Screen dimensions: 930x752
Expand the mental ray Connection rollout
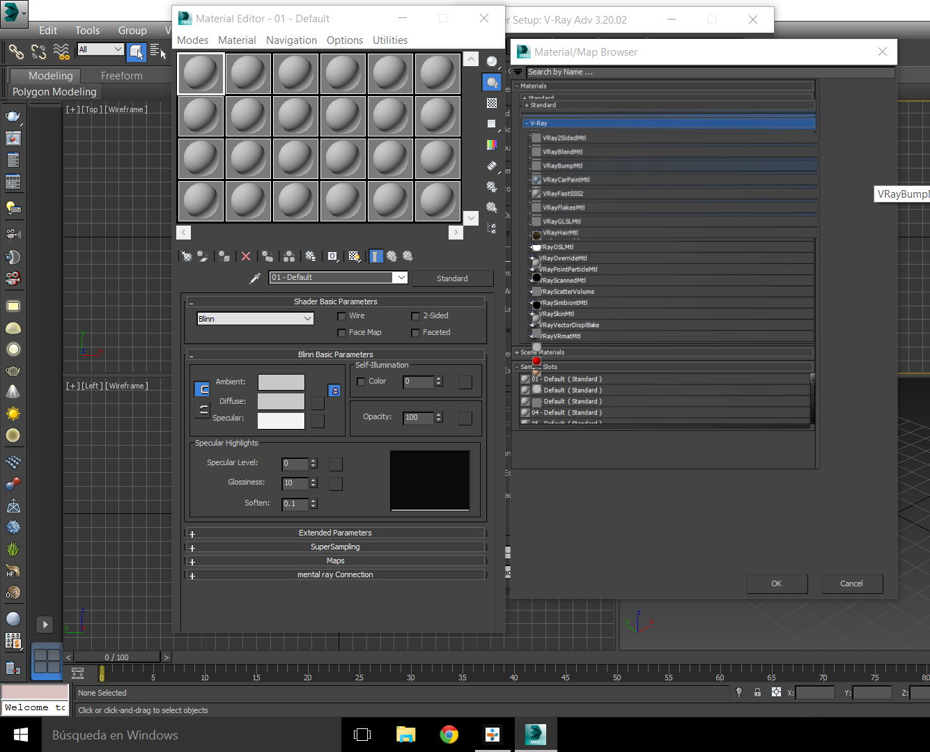click(335, 574)
